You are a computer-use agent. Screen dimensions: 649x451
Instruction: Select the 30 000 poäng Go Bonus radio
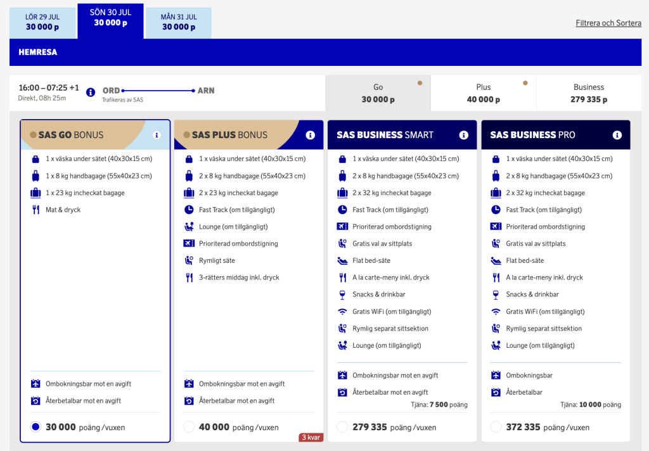click(35, 426)
